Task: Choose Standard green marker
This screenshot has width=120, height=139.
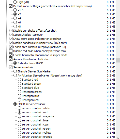Action: 19,84
